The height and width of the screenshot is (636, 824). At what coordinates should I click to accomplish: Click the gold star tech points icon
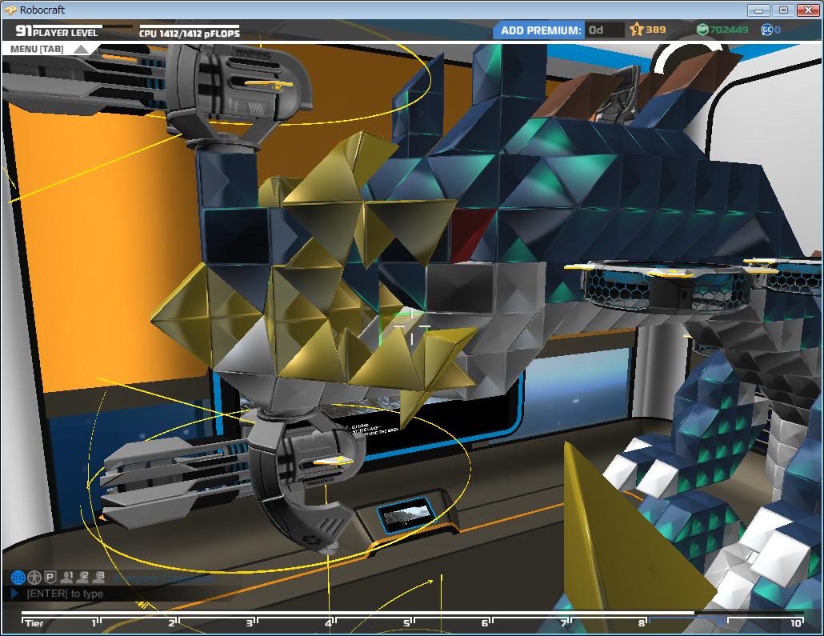coord(636,30)
